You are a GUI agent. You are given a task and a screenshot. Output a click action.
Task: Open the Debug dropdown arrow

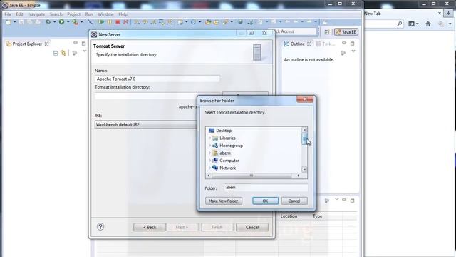[54, 22]
